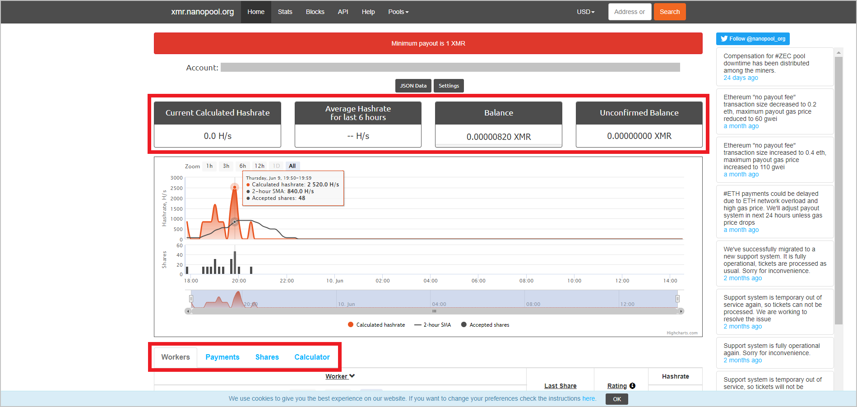
Task: Click the news feed scroll up arrow
Action: pos(838,53)
